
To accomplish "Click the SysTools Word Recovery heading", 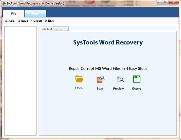I will coord(108,42).
